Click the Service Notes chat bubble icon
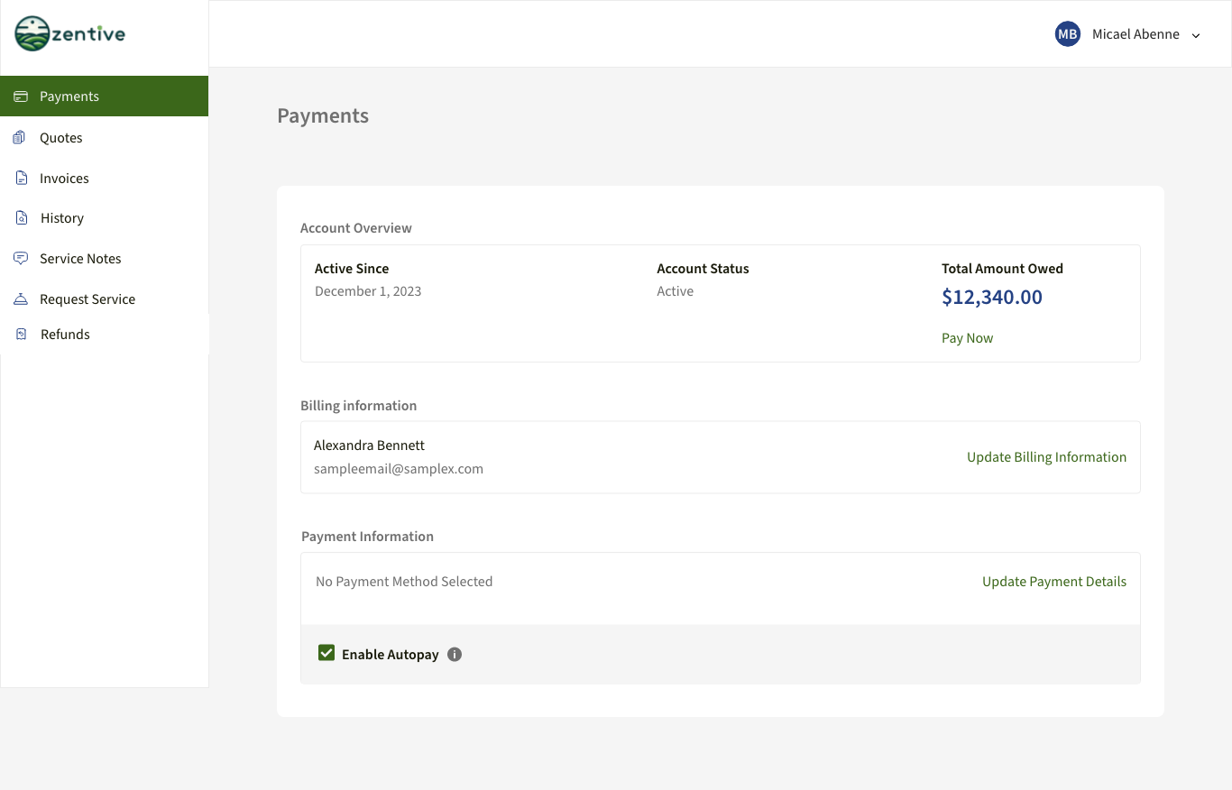Image resolution: width=1232 pixels, height=790 pixels. coord(21,259)
